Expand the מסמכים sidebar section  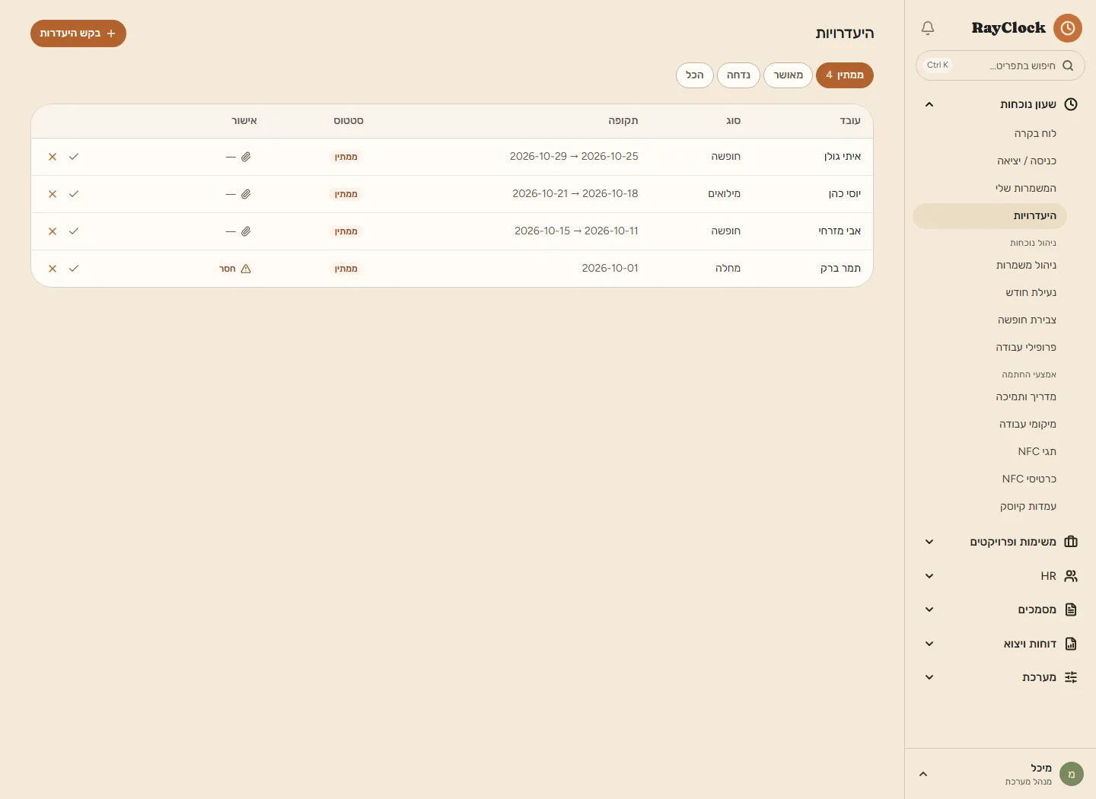tap(929, 610)
